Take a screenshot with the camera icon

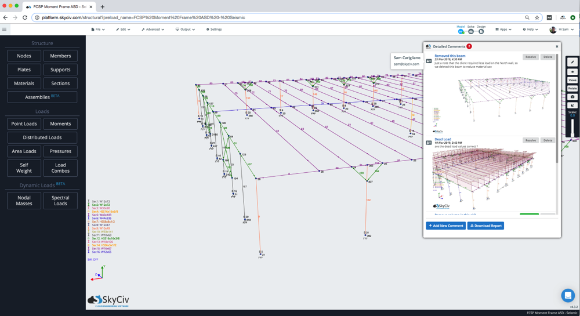[x=572, y=97]
